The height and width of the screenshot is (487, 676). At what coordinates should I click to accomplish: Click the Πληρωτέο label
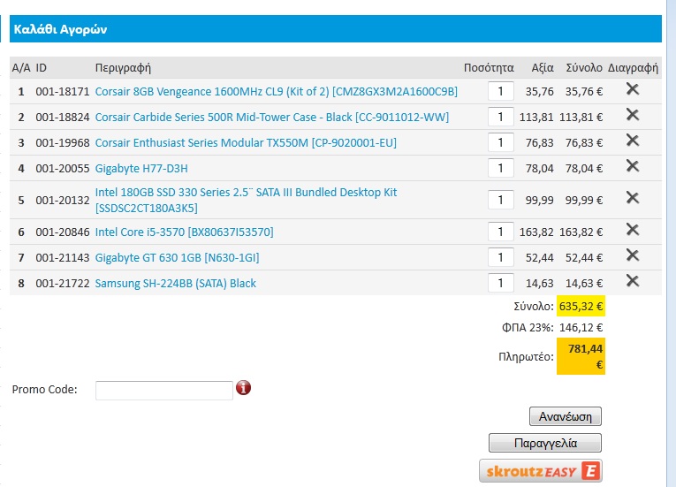click(526, 357)
